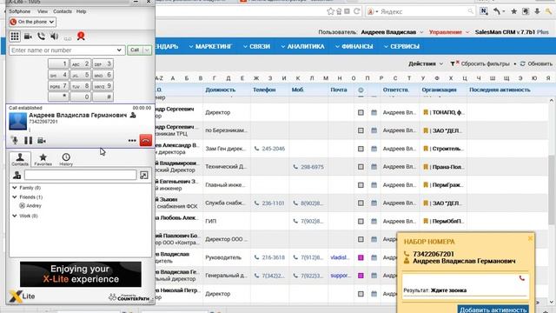This screenshot has height=313, width=556.
Task: Click dialpad key 9 WXYZ
Action: [103, 86]
